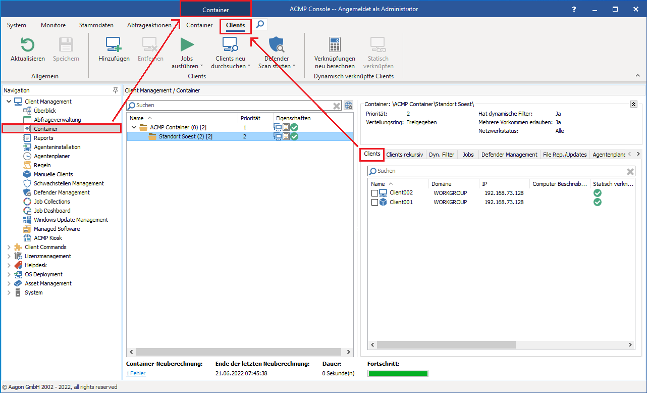The image size is (647, 393).
Task: Open Managed Software in navigation
Action: (x=57, y=229)
